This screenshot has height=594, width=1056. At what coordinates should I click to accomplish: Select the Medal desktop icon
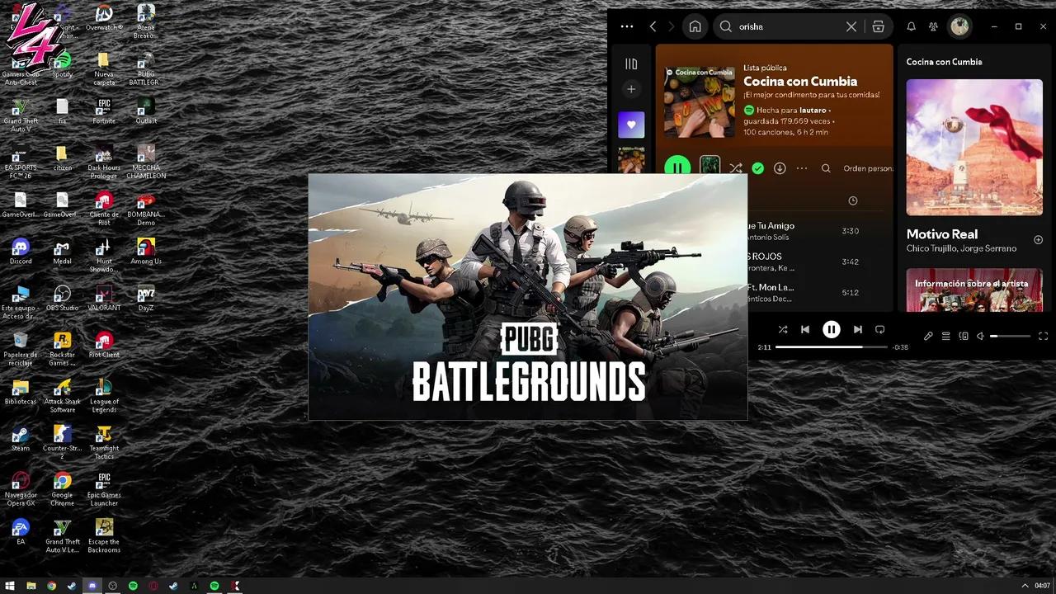pyautogui.click(x=62, y=252)
